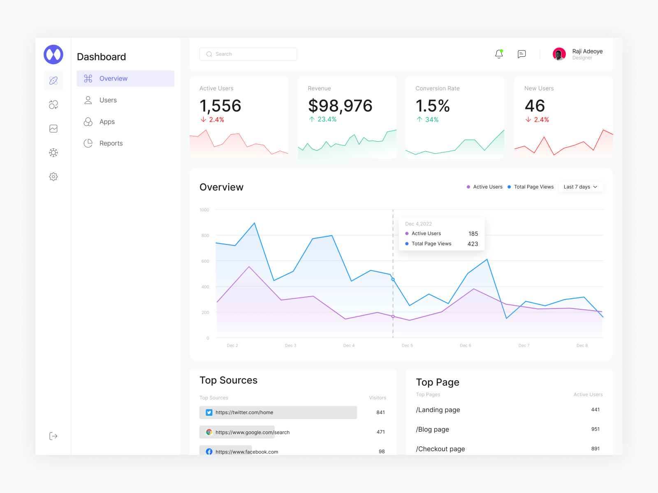Open the Overview menu item

[x=125, y=78]
